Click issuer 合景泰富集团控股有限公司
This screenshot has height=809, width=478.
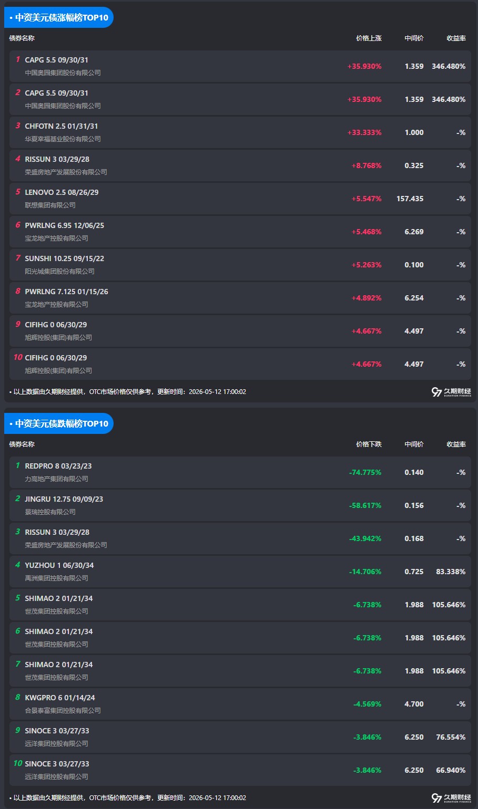63,711
